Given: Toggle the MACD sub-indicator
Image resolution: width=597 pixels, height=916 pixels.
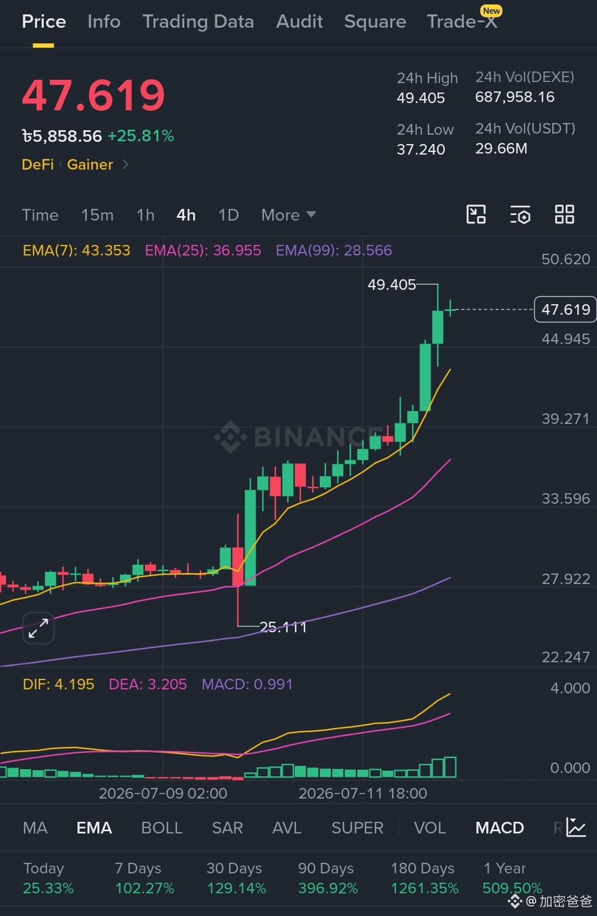Looking at the screenshot, I should click(x=500, y=828).
